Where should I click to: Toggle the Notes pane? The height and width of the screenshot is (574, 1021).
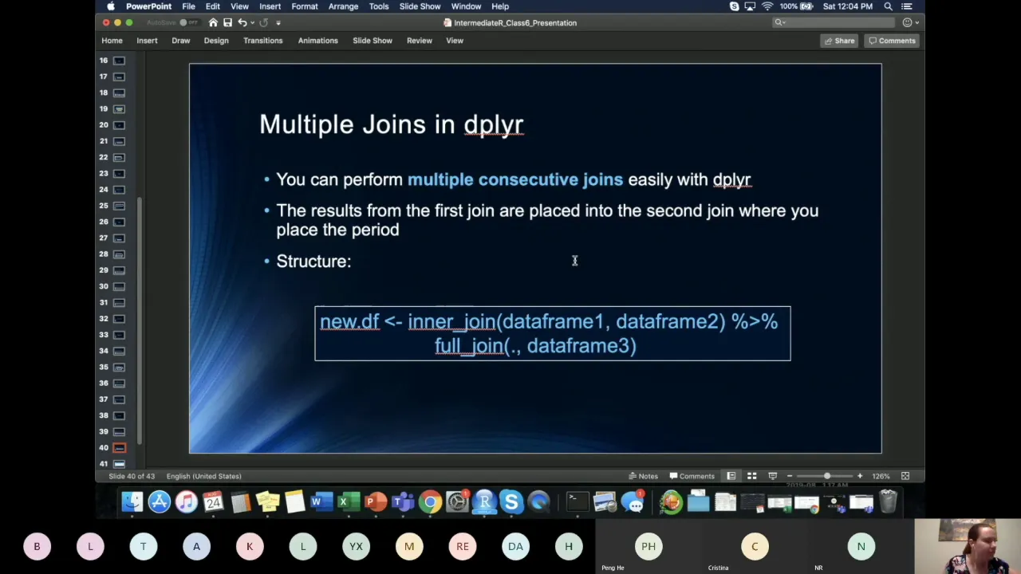[x=643, y=476]
